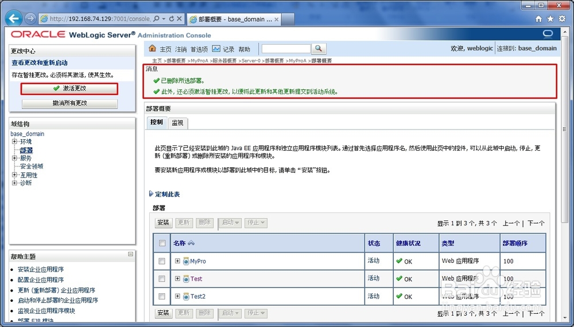Check the Test row checkbox

pos(162,279)
